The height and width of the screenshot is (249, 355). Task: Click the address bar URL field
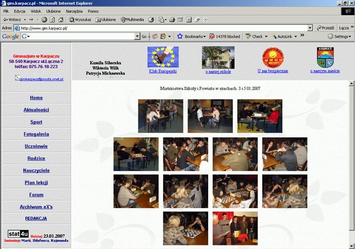tap(164, 28)
